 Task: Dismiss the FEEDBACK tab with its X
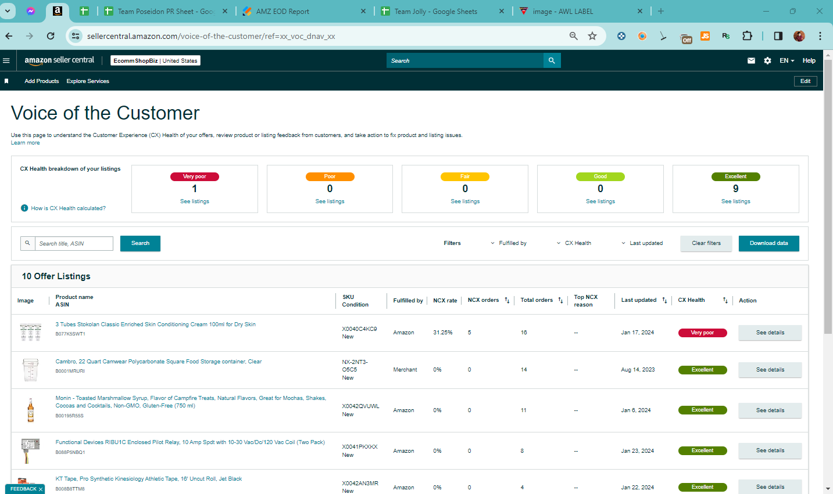tap(41, 489)
